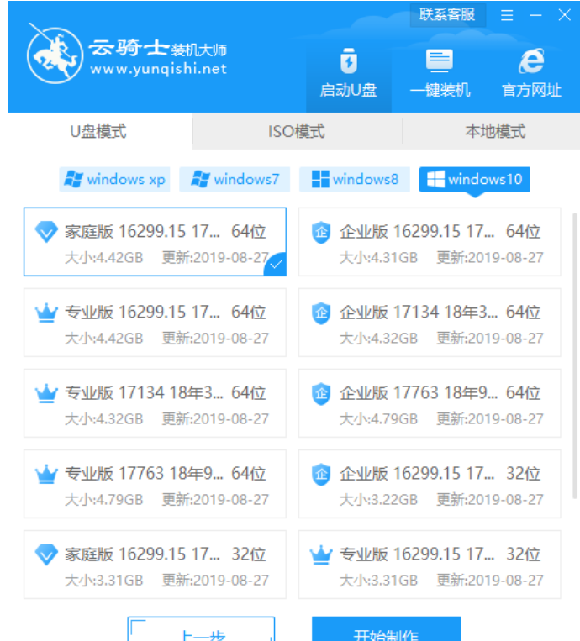Screen dimensions: 580x641
Task: Click shield icon of 企业版 16299.15 64位
Action: 321,232
